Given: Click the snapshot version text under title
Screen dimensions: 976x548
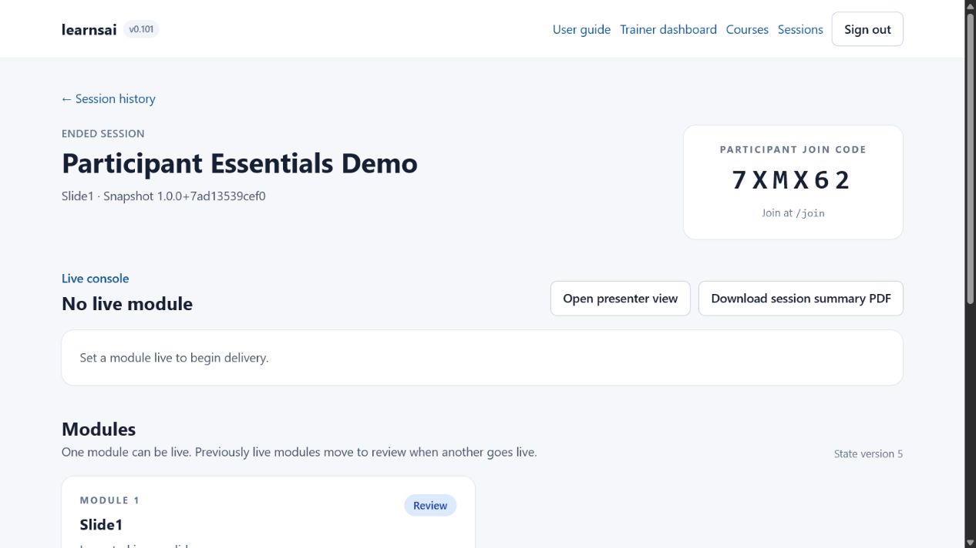Looking at the screenshot, I should coord(163,196).
